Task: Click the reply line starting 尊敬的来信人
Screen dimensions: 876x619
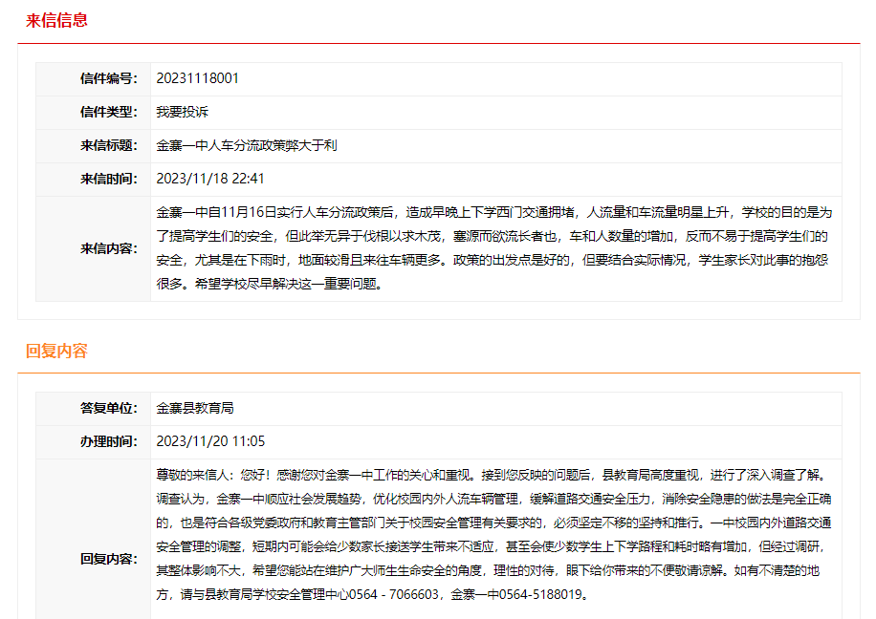Action: pos(493,476)
